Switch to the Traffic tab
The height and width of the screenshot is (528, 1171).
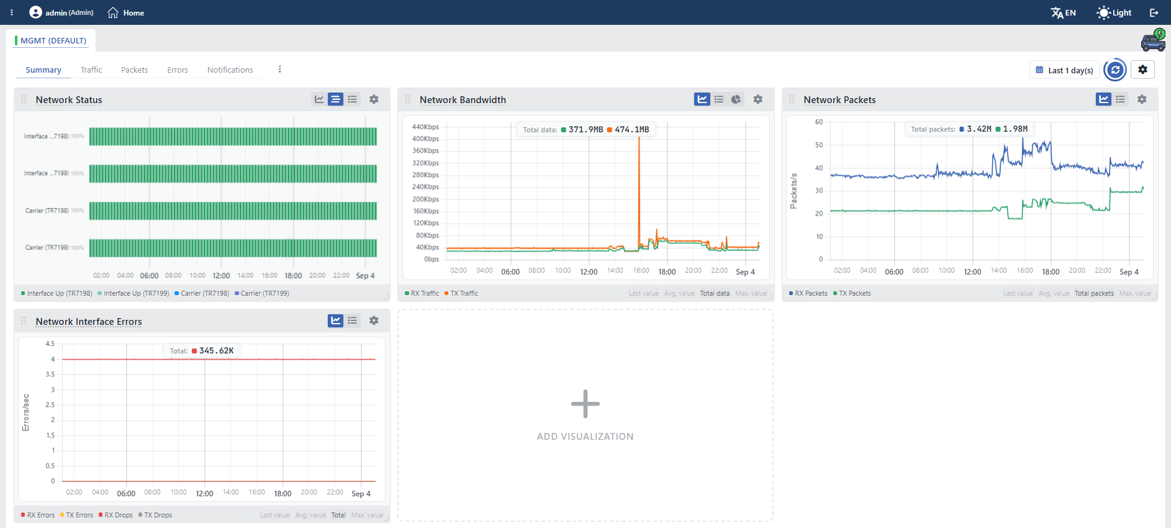(x=91, y=70)
